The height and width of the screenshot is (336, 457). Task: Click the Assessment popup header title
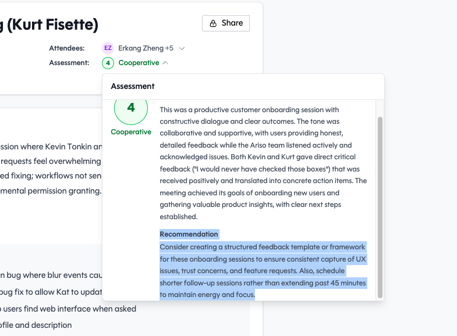click(133, 86)
